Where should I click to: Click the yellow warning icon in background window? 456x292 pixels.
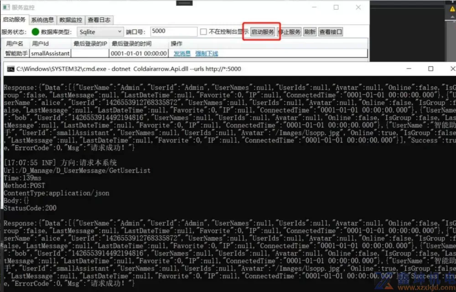click(452, 9)
